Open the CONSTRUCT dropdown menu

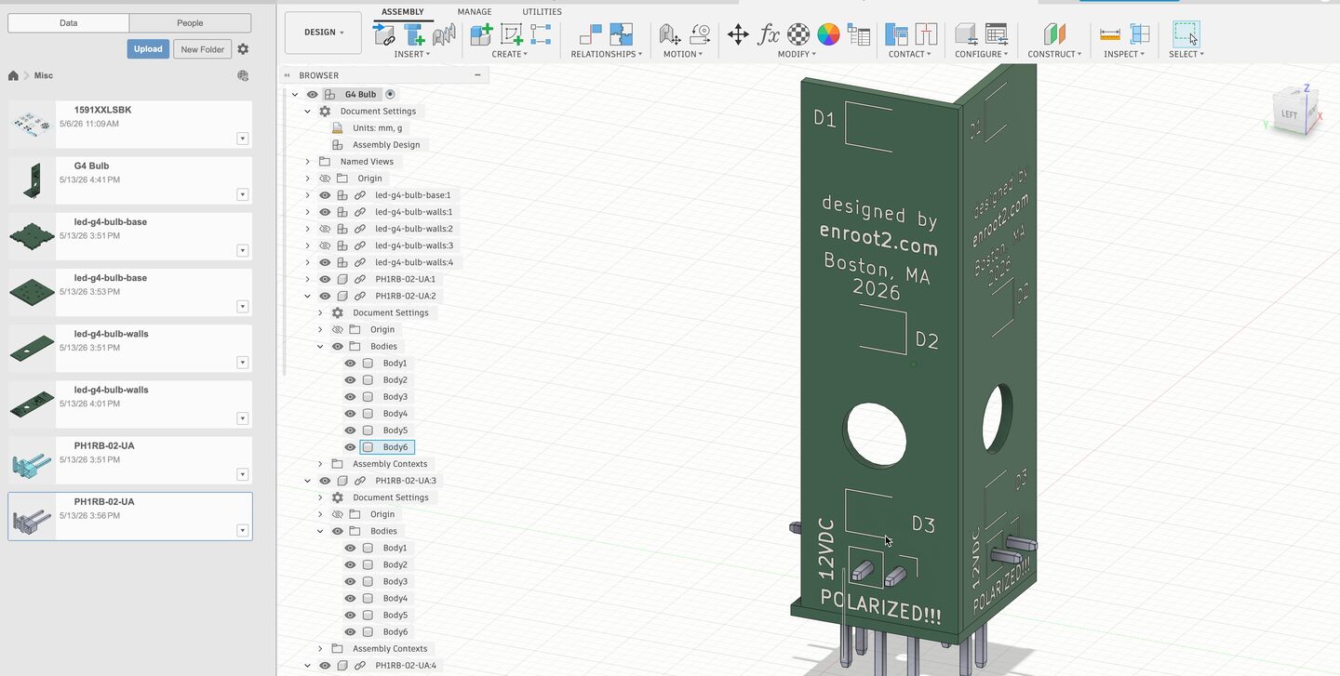[x=1054, y=54]
